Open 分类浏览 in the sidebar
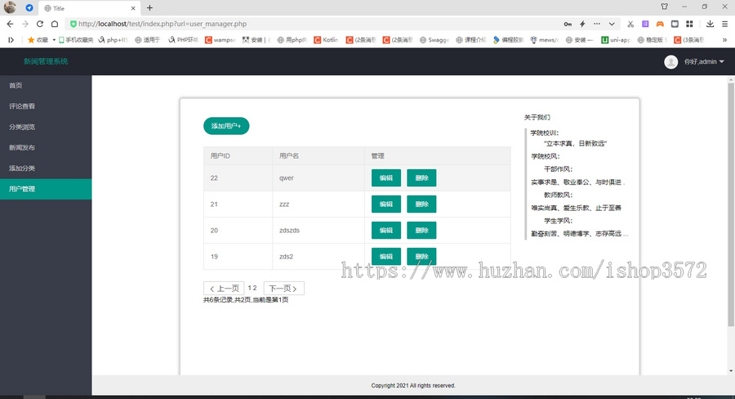Screen dimensions: 735x399 click(x=46, y=127)
